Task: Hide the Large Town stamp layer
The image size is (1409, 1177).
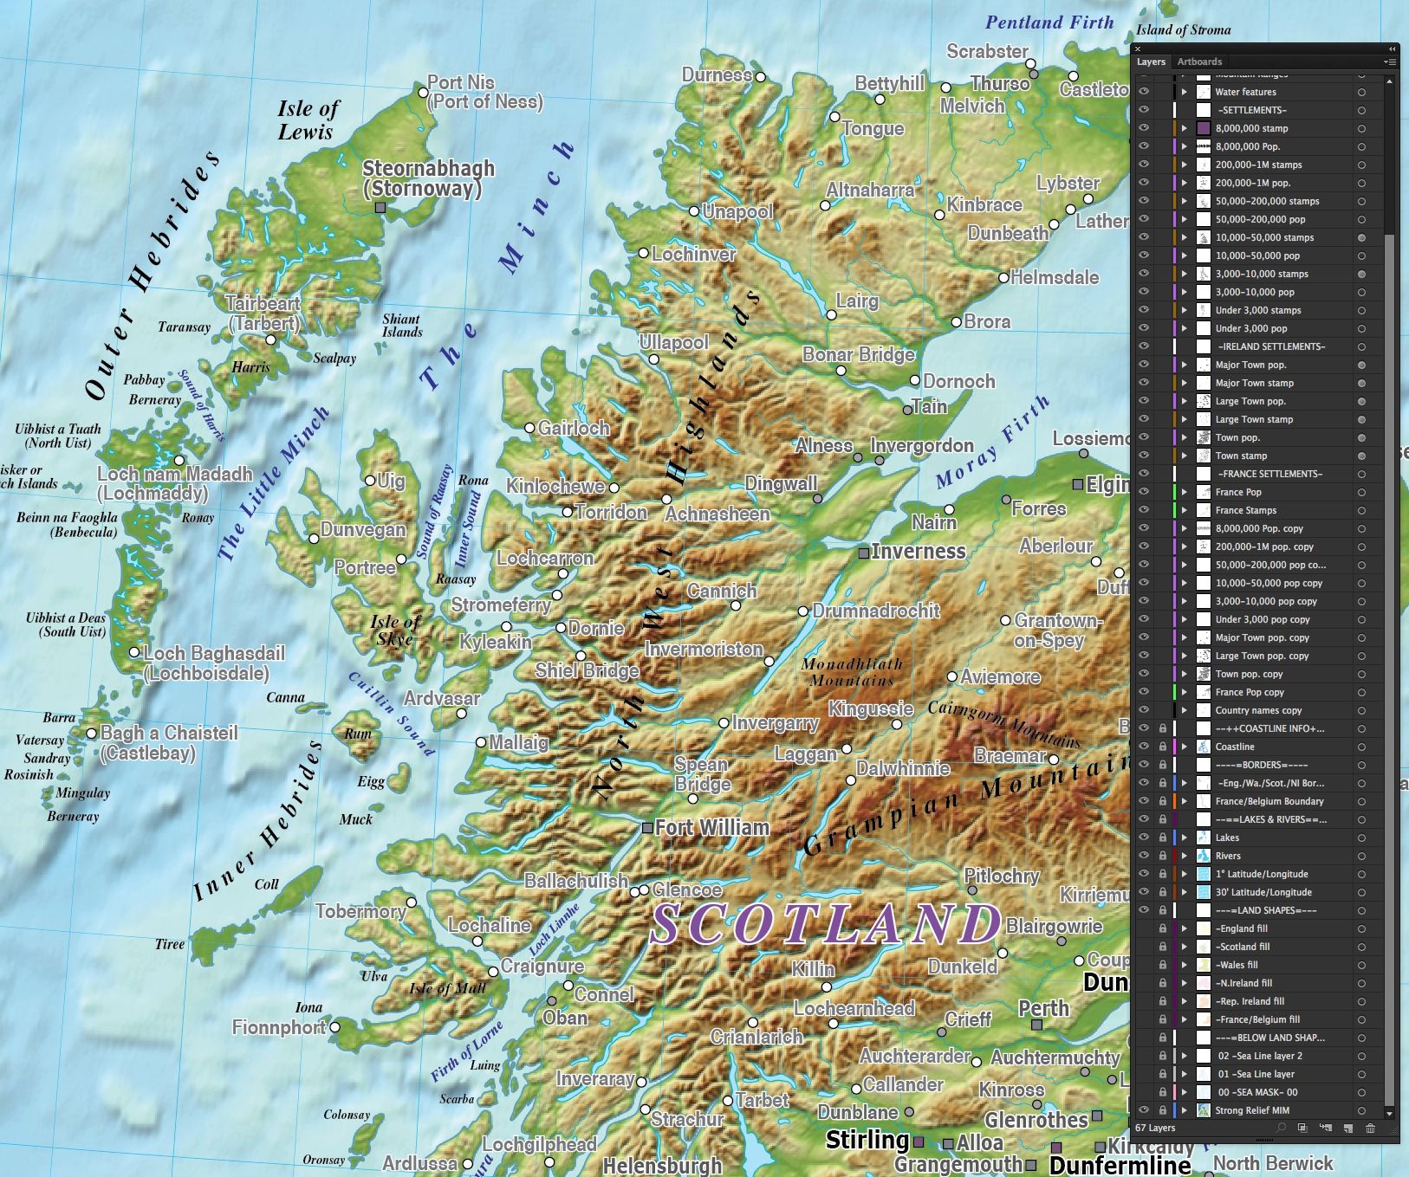Action: [x=1143, y=419]
